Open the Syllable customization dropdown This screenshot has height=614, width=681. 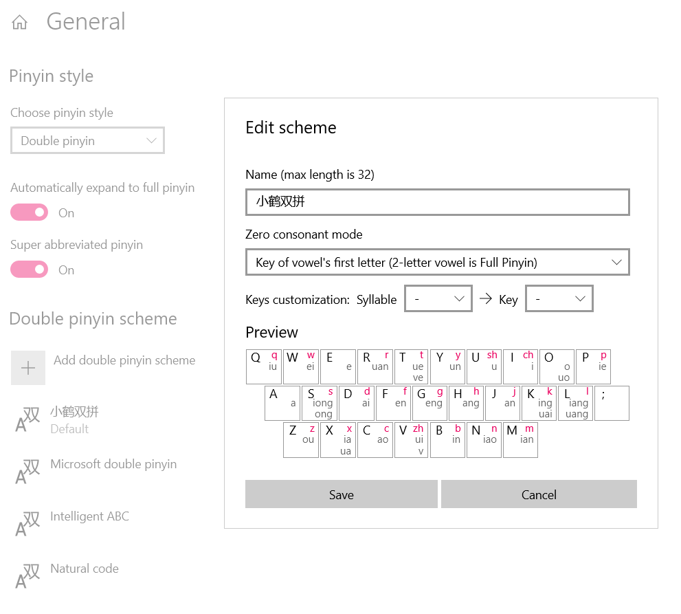click(x=438, y=299)
